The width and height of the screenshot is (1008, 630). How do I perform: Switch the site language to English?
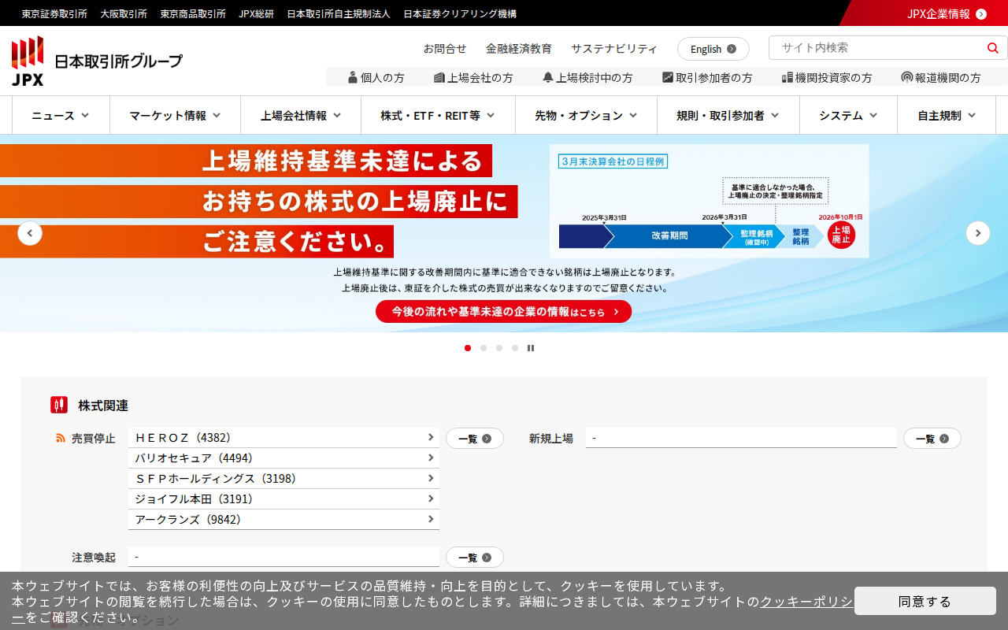[x=713, y=49]
